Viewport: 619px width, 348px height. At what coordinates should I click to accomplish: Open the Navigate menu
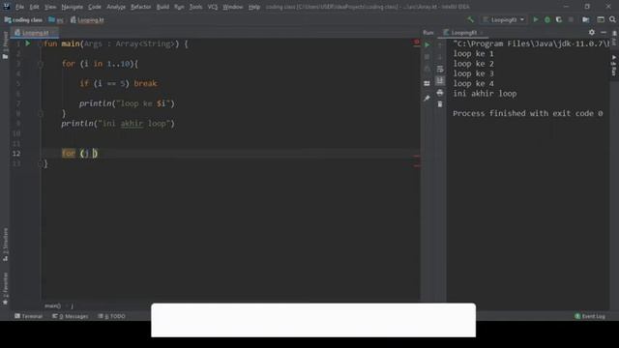[72, 7]
